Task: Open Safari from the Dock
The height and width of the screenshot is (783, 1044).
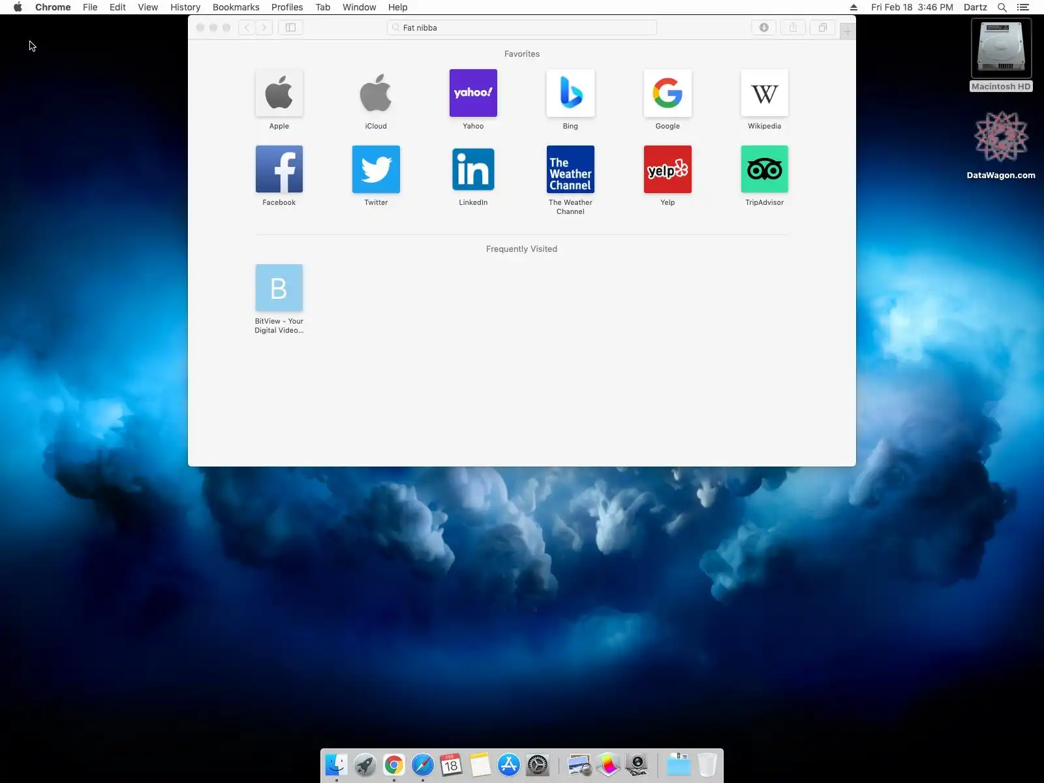Action: [x=423, y=765]
